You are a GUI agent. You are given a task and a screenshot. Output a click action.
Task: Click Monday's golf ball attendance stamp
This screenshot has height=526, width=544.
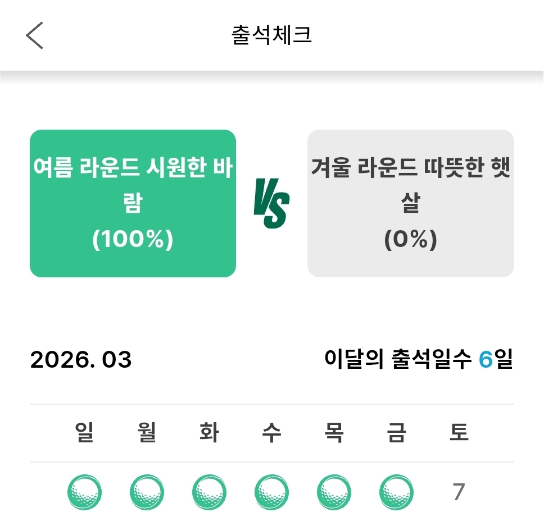(x=147, y=492)
